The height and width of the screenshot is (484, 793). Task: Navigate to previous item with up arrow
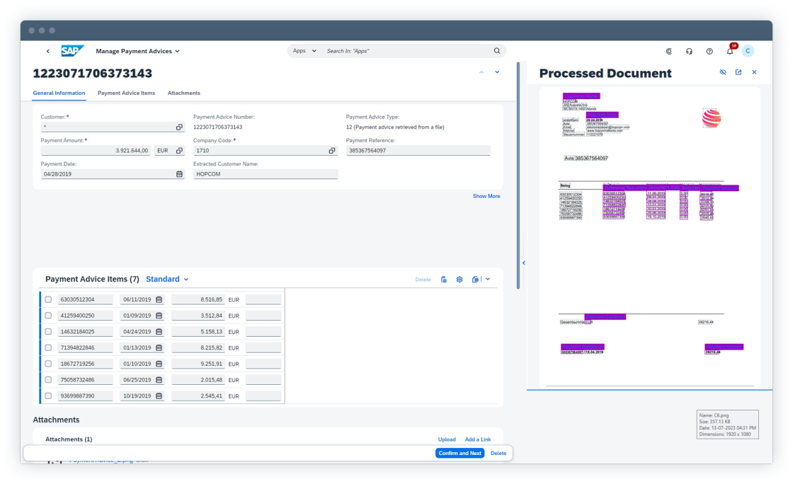point(481,72)
